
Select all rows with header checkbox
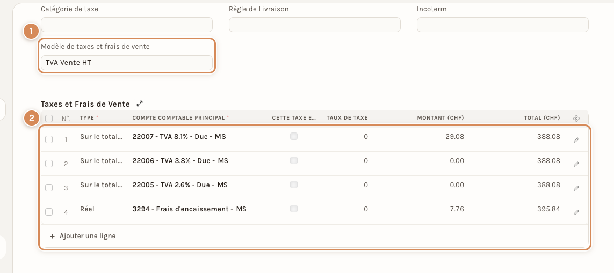tap(49, 118)
